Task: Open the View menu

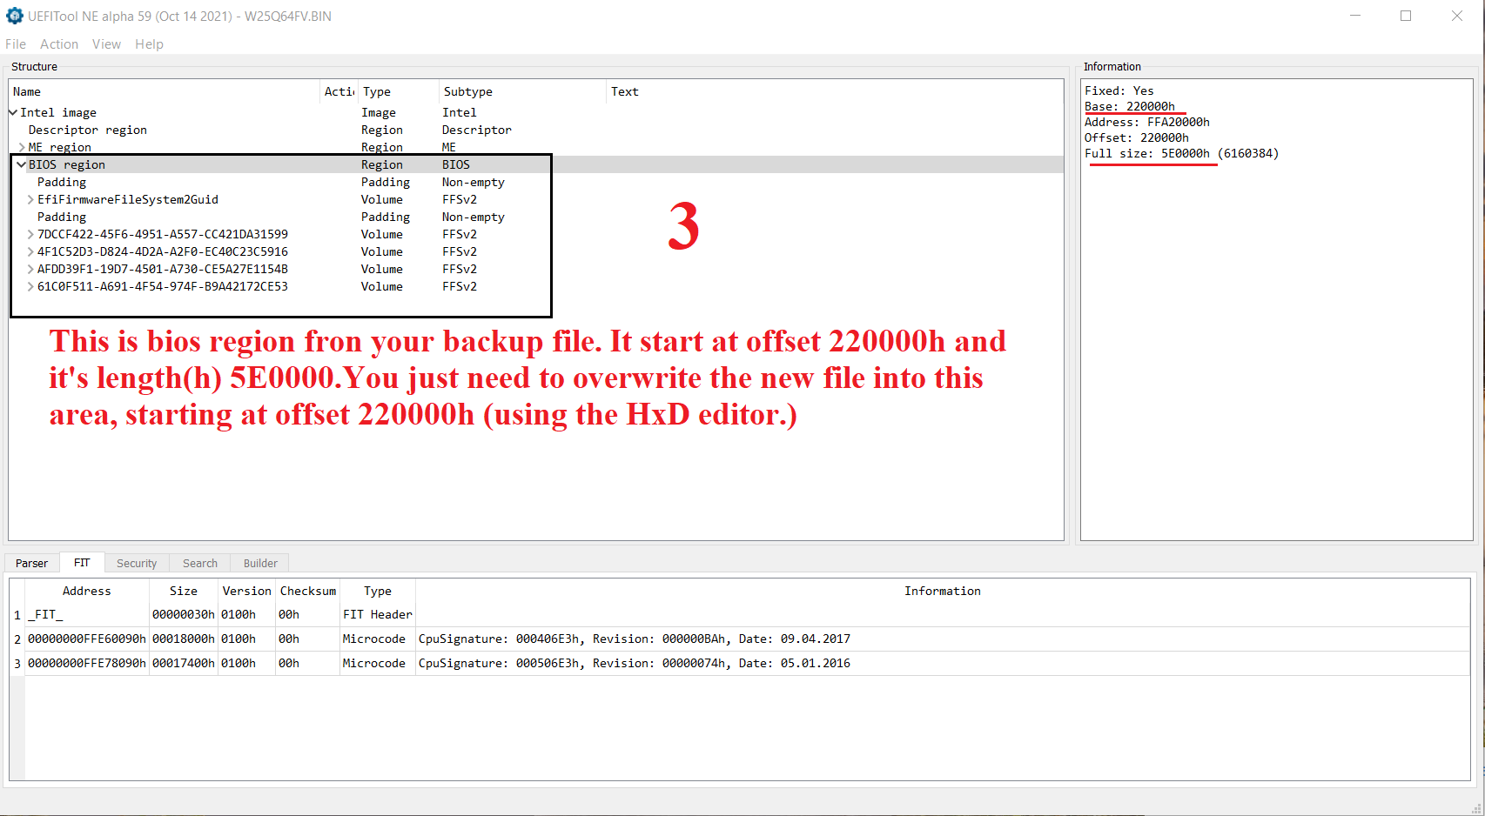Action: [x=106, y=44]
